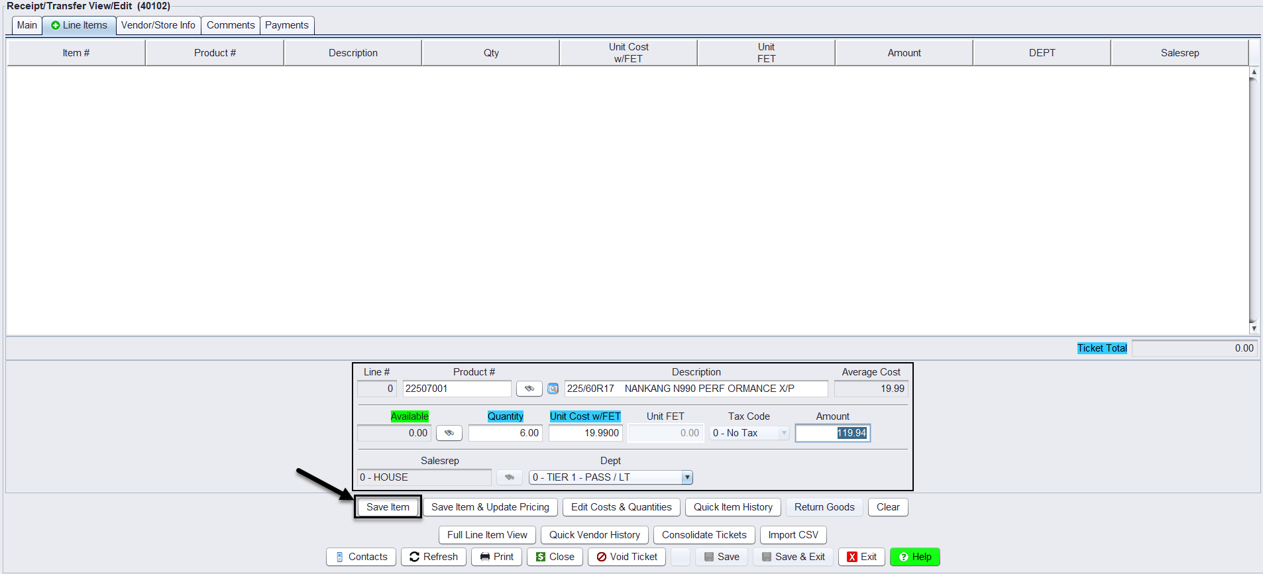Click the Salesrep lookup binoculars button
The image size is (1263, 574).
coord(509,477)
